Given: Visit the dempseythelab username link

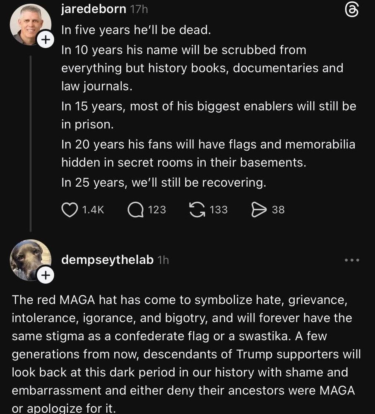Looking at the screenshot, I should (107, 260).
